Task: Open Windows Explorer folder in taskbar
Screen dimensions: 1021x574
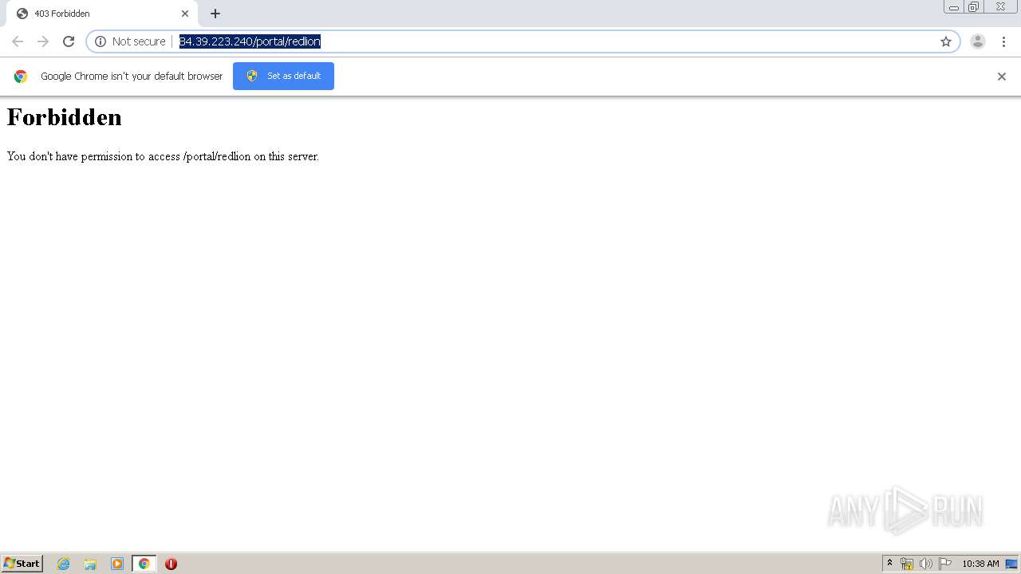Action: [90, 564]
